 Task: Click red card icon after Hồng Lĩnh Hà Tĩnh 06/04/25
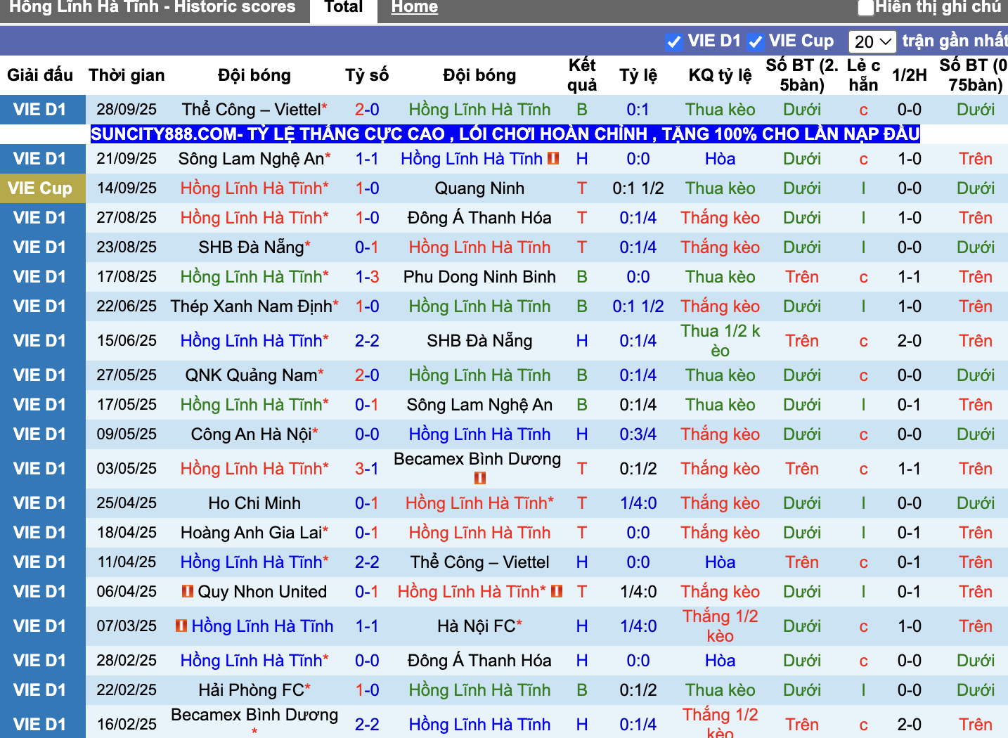click(557, 591)
